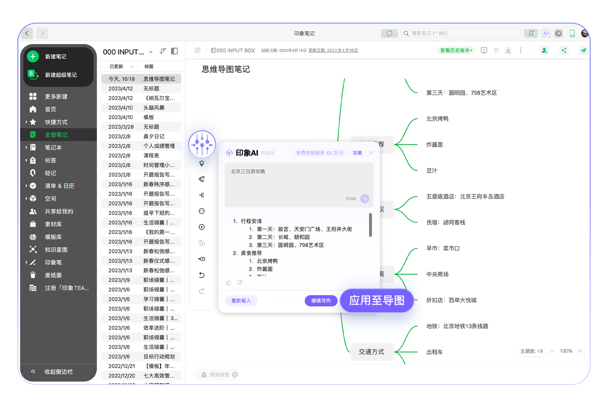Submit the AI prompt with arrow button

point(365,199)
